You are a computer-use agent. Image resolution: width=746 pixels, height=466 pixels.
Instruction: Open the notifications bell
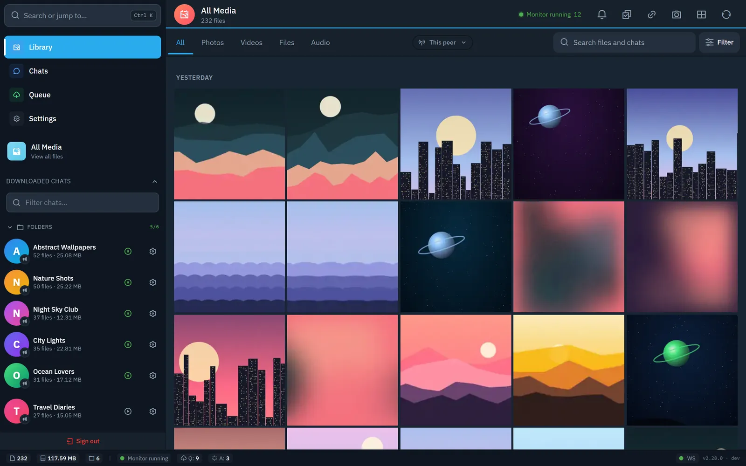(602, 14)
